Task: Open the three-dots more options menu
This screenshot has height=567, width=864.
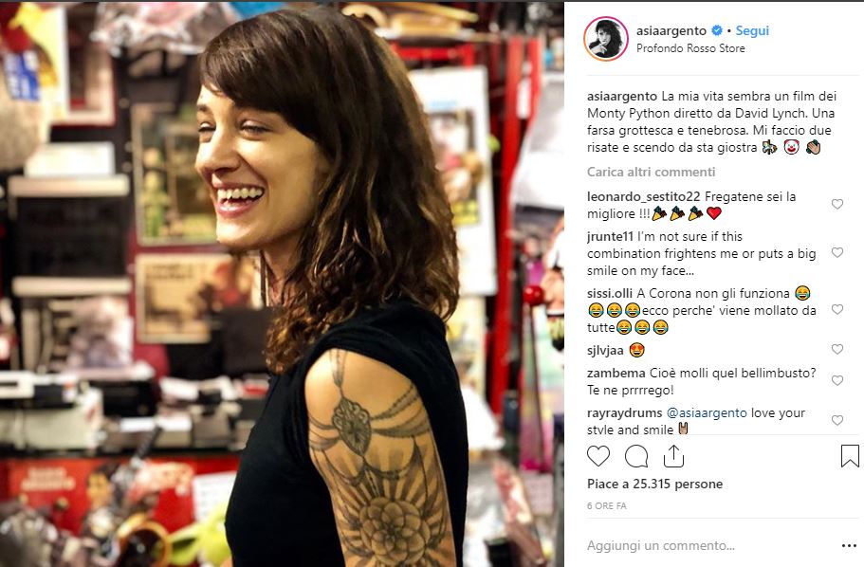Action: (x=849, y=545)
